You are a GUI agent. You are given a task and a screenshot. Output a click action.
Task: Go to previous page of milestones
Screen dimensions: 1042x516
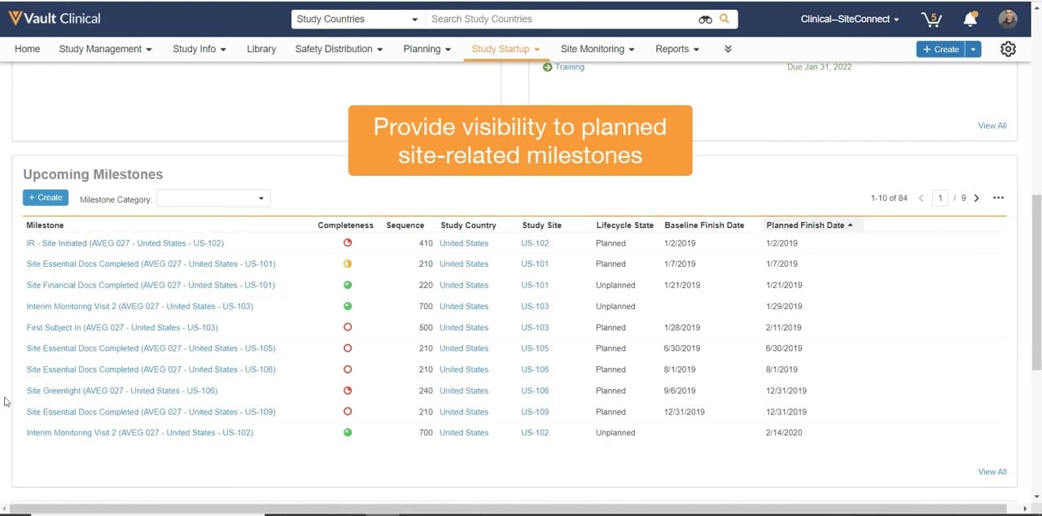click(922, 198)
